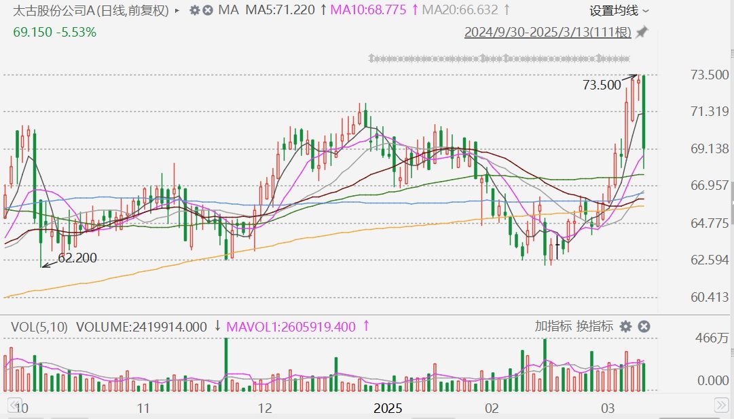
Task: Click the 62.200 low price annotation
Action: tap(77, 258)
